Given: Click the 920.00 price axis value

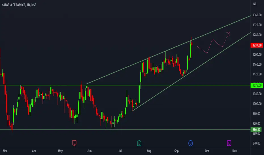Looking at the screenshot, I should (256, 123).
